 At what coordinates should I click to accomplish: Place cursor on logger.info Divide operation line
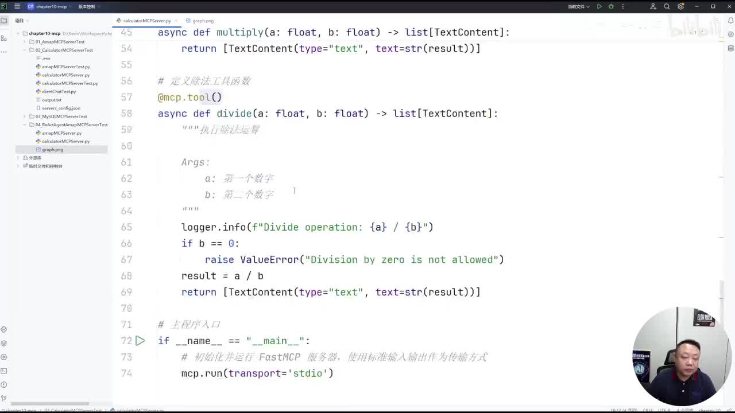307,227
